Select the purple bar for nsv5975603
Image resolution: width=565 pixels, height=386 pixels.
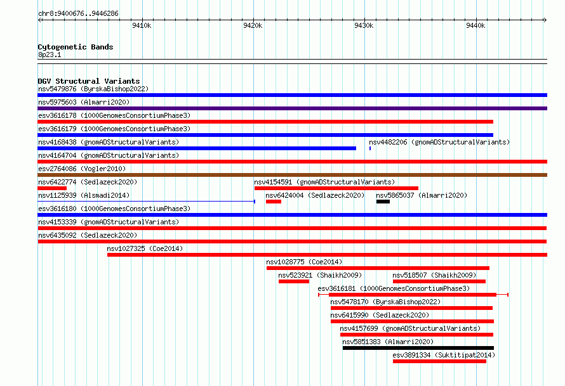(292, 108)
